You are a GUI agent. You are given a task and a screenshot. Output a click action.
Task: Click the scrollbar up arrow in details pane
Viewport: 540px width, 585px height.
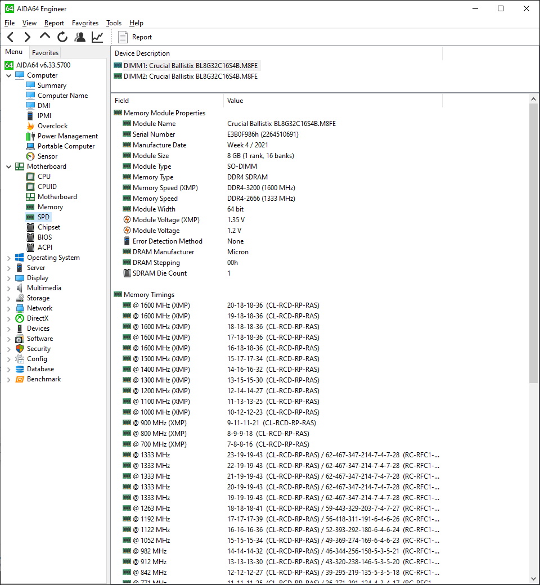[x=533, y=99]
